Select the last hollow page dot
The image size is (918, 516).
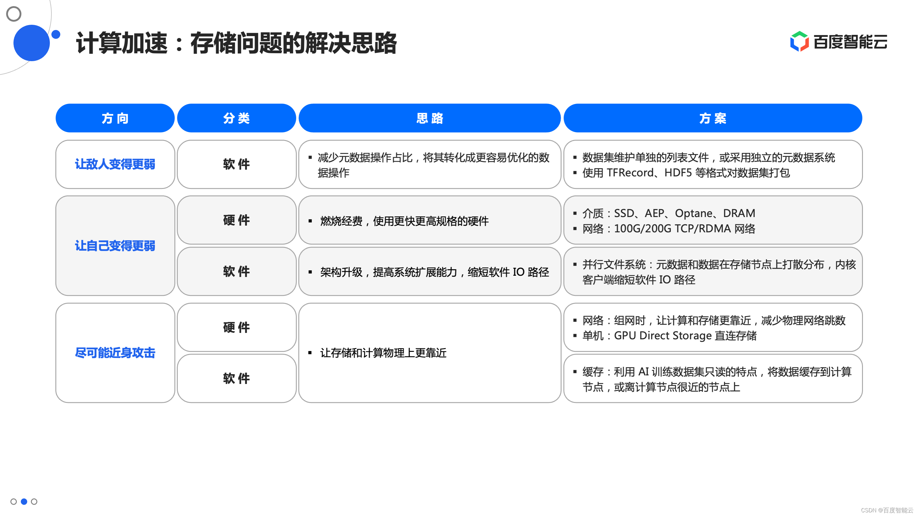34,501
